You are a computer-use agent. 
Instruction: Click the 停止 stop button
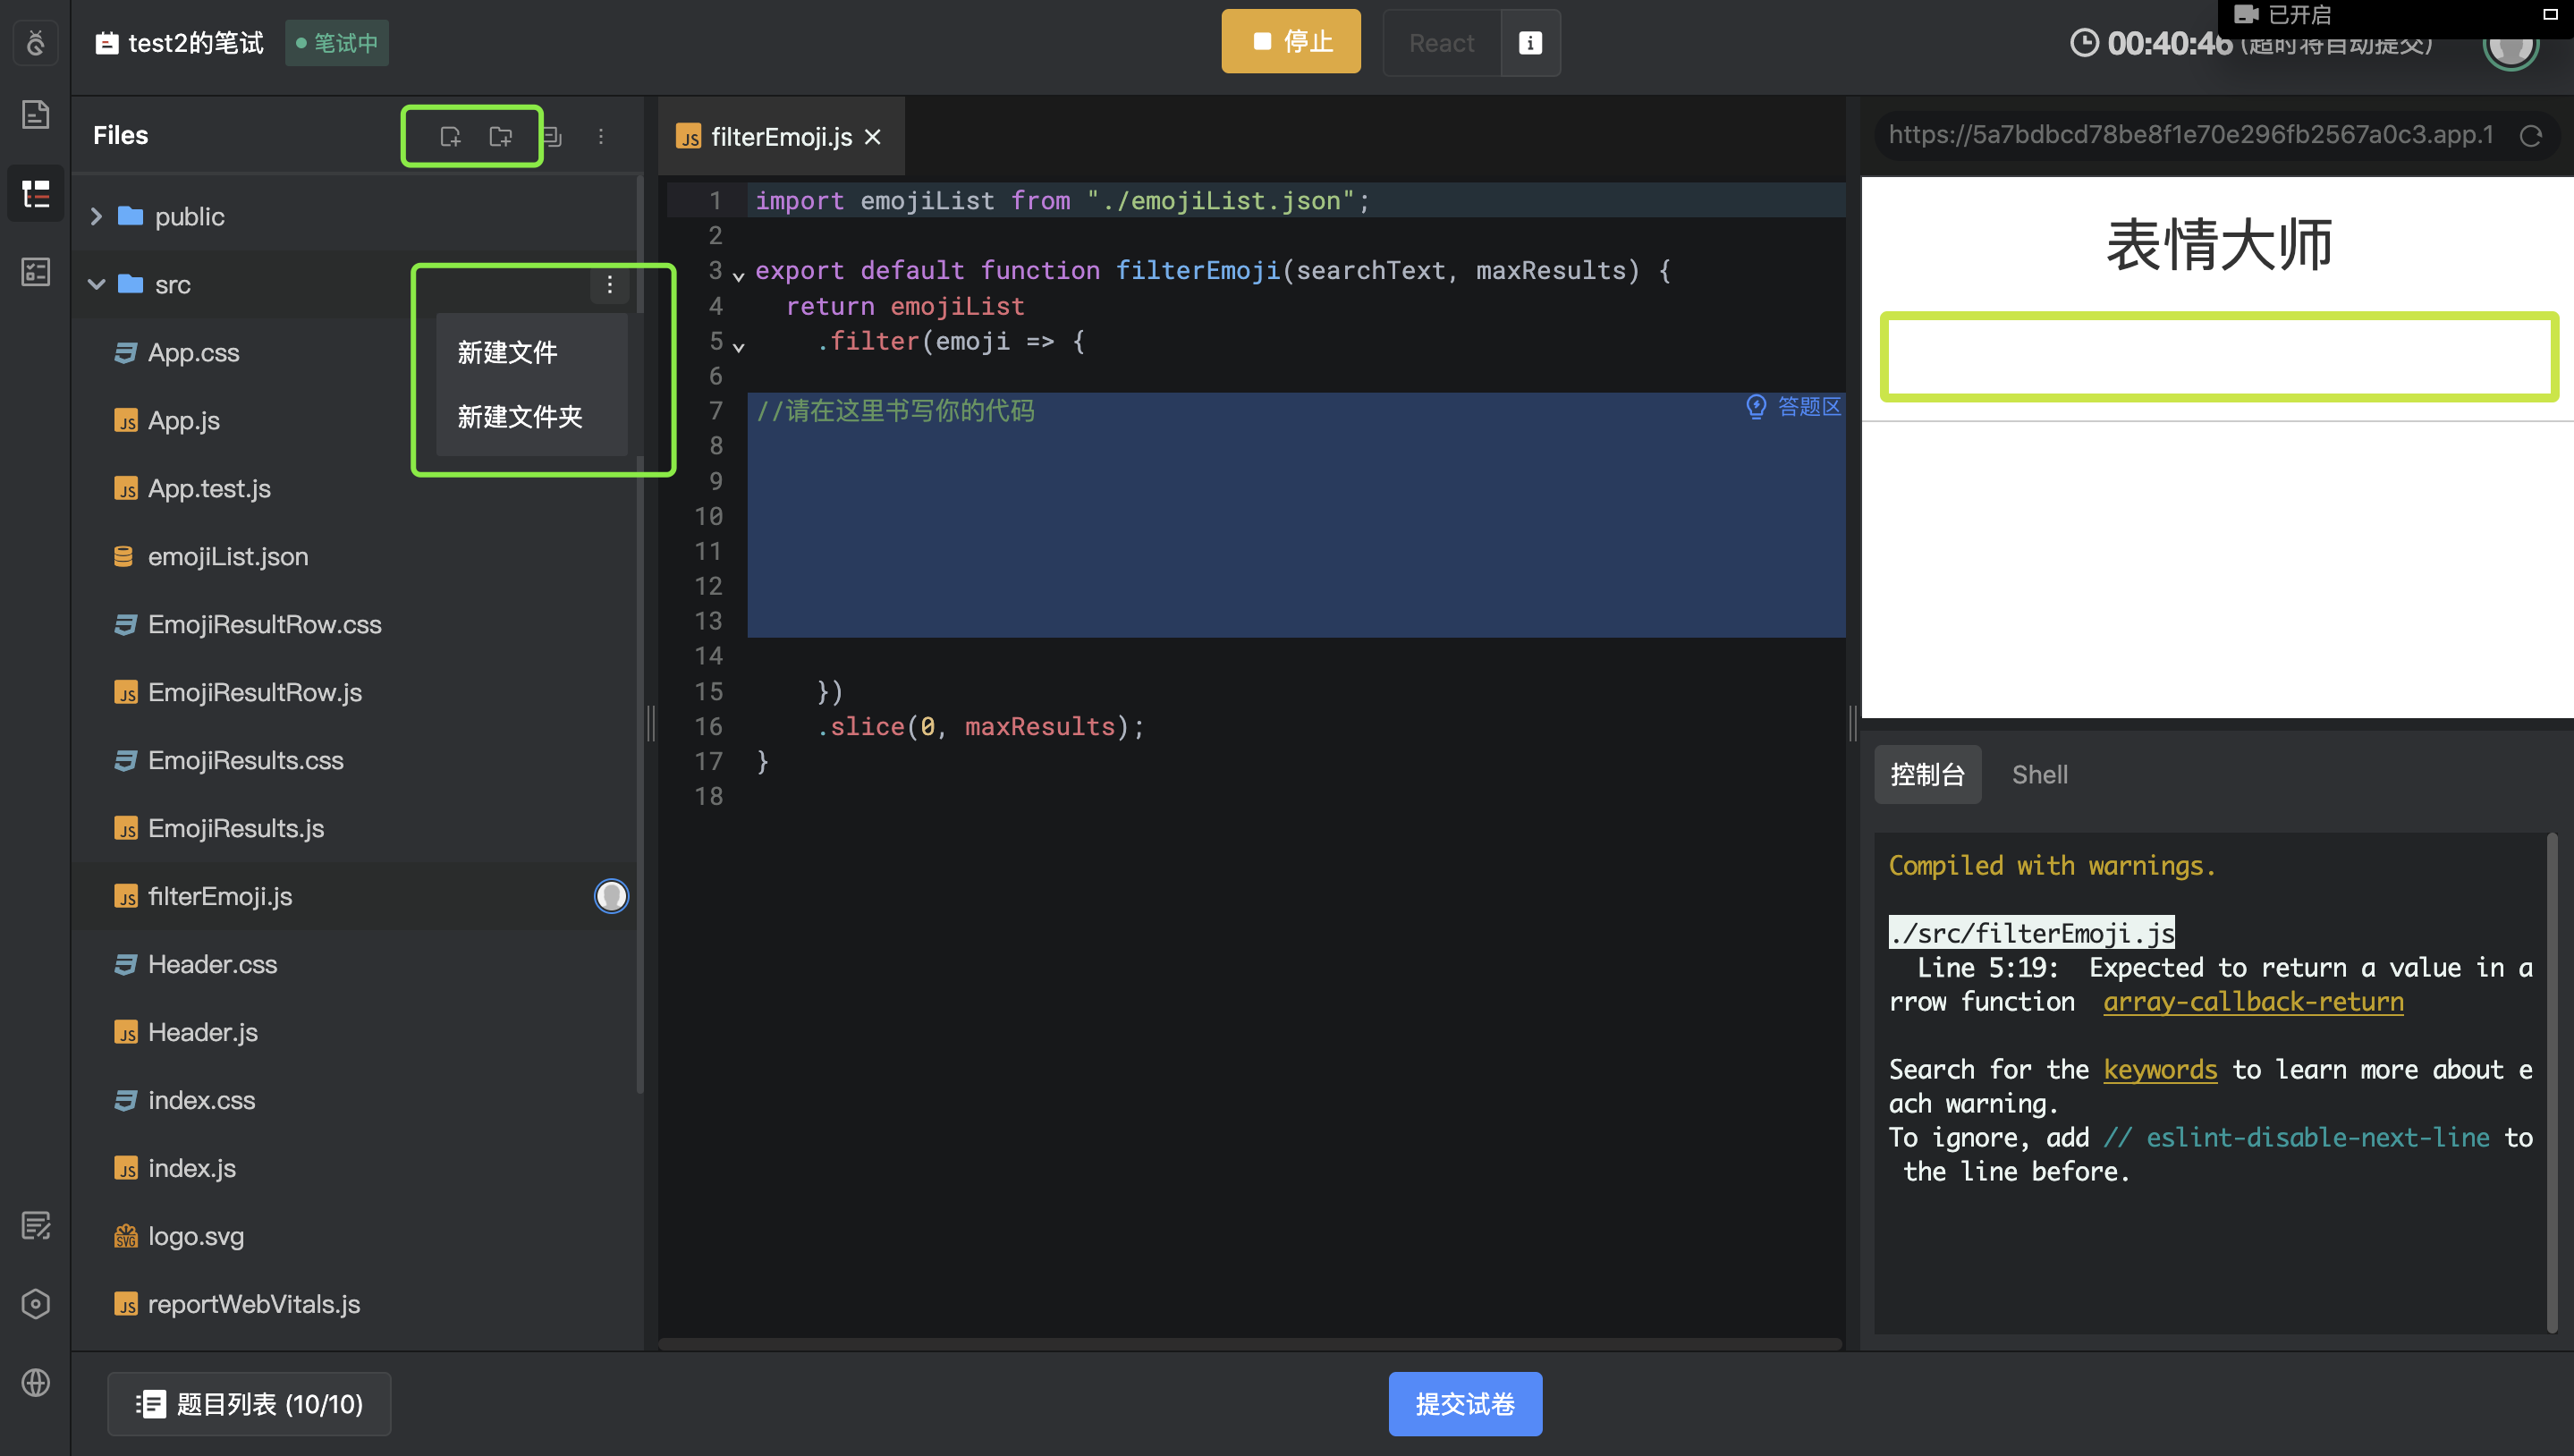point(1290,42)
